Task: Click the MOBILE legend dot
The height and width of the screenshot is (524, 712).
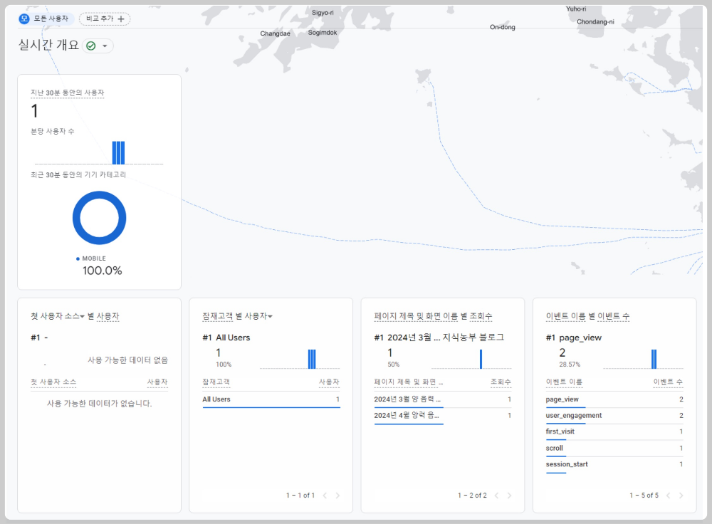Action: point(78,259)
